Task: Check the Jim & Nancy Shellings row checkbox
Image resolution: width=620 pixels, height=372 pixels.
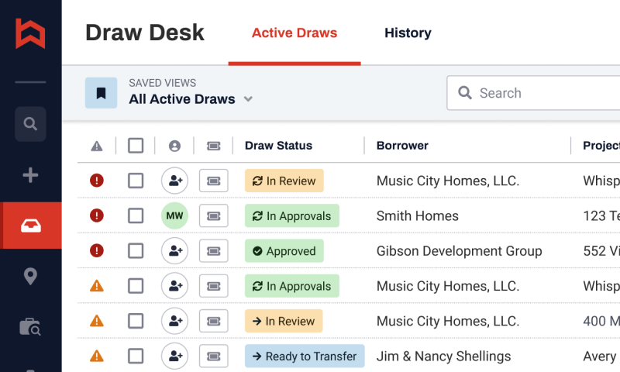Action: (x=136, y=356)
